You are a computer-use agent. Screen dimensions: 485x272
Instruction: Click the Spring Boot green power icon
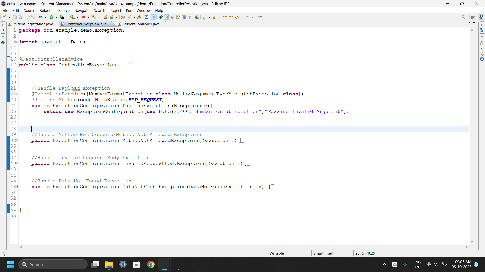tap(197, 17)
